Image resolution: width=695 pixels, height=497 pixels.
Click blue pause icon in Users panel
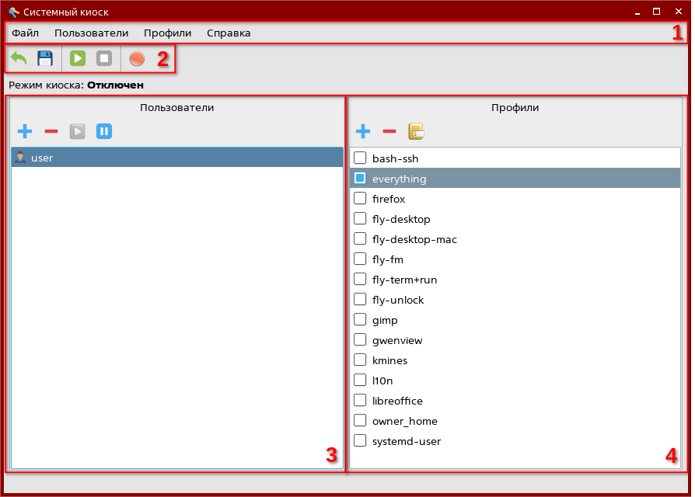point(104,131)
